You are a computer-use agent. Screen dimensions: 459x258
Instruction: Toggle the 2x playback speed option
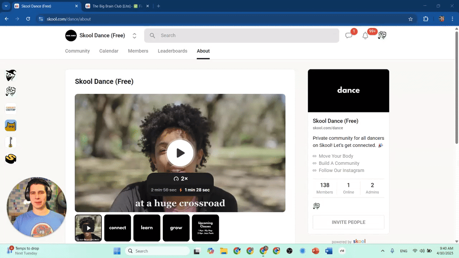pos(180,179)
